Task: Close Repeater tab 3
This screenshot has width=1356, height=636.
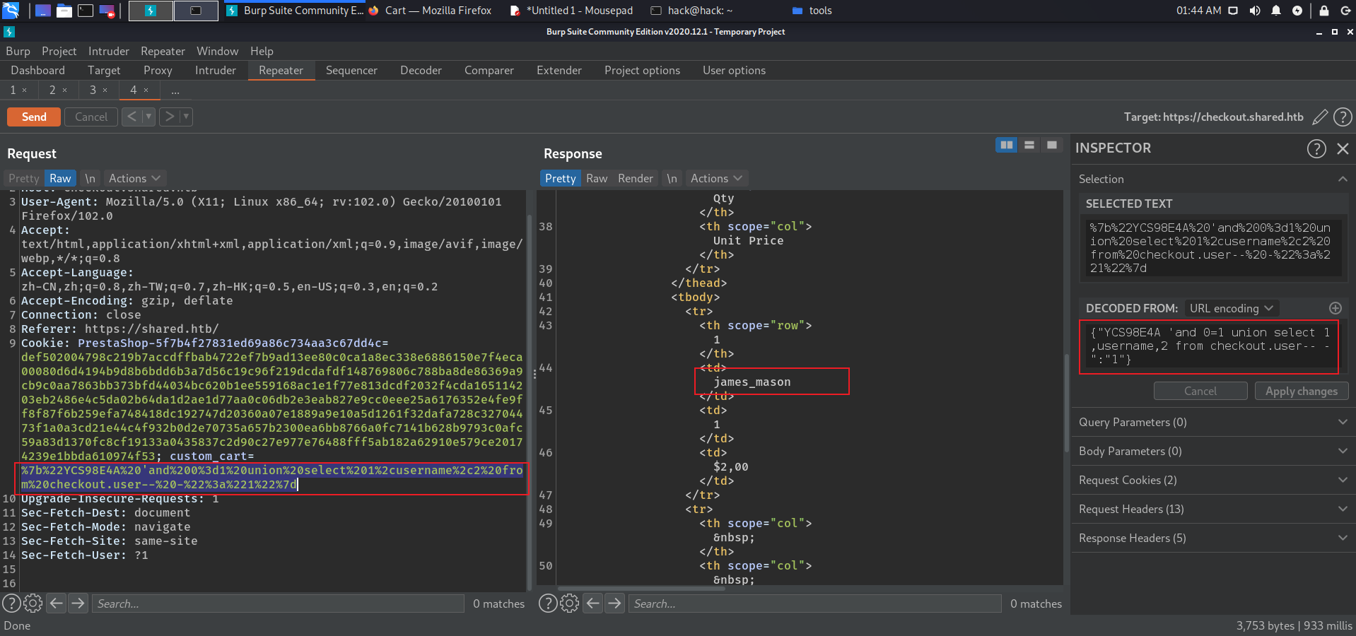Action: [105, 90]
